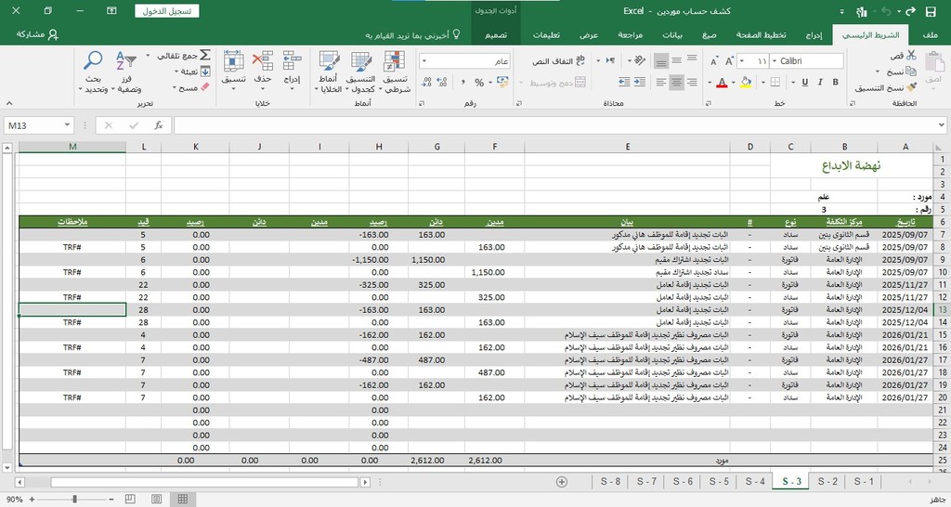
Task: Open the Name Box dropdown arrow
Action: pyautogui.click(x=68, y=125)
